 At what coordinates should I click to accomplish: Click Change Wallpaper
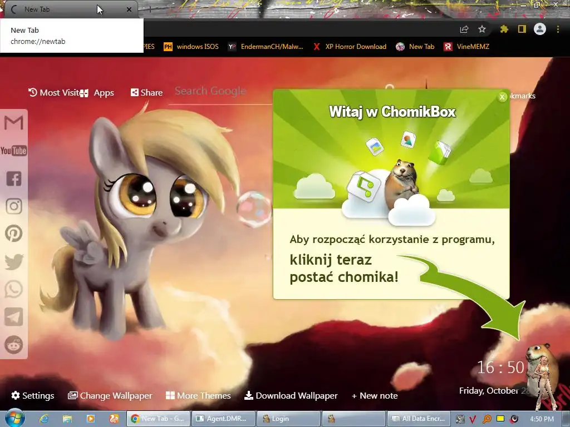(x=110, y=395)
